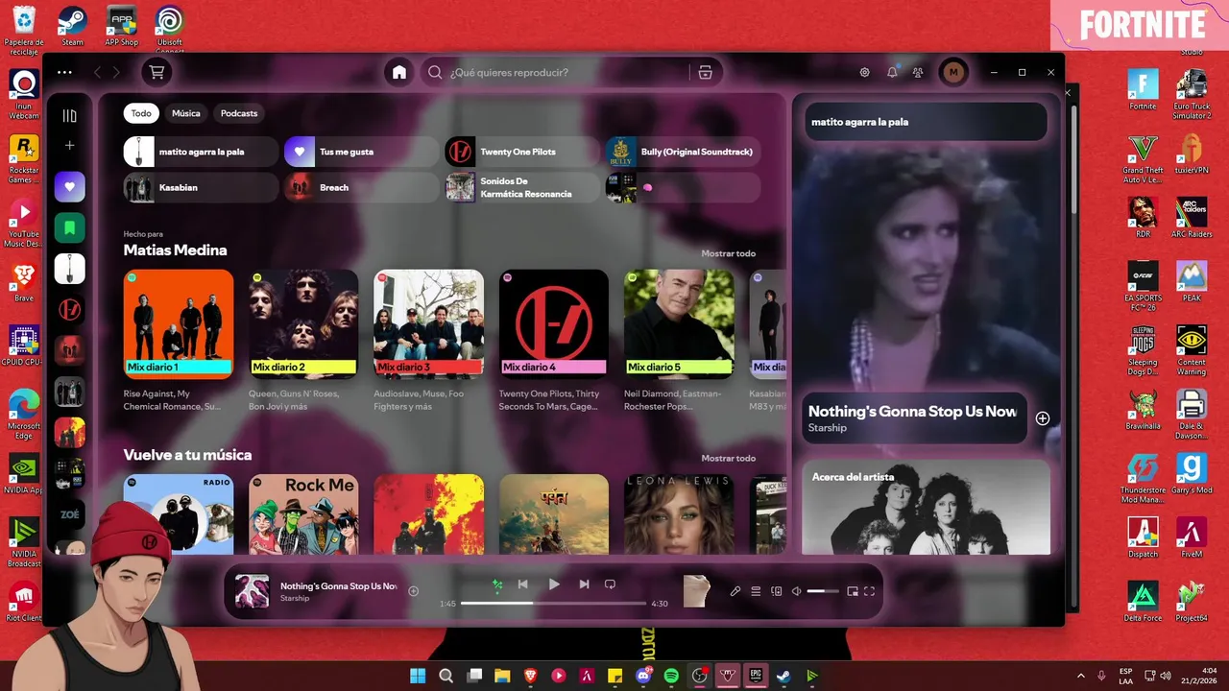Open 'Twenty One Pilots' shortcut

click(x=522, y=152)
